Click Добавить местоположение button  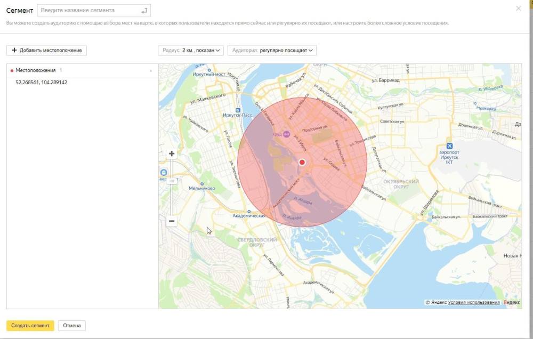pyautogui.click(x=46, y=50)
